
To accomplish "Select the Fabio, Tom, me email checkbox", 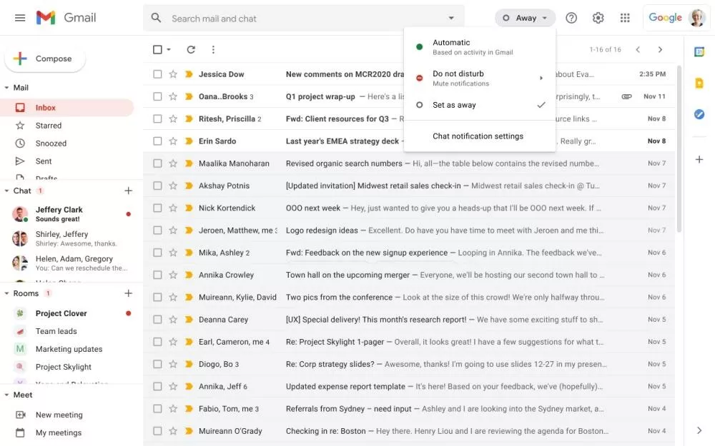I will [157, 409].
